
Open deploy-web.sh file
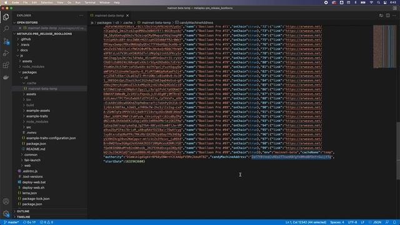click(x=33, y=187)
